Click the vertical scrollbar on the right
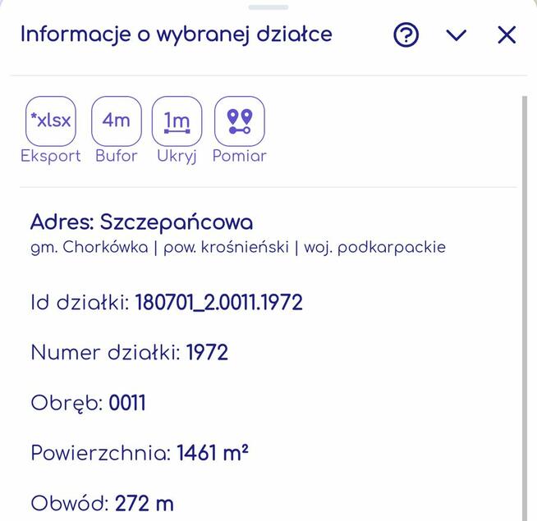Image resolution: width=537 pixels, height=521 pixels. pyautogui.click(x=525, y=308)
